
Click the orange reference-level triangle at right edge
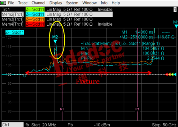[169, 74]
